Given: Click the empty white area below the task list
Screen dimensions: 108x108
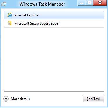Looking at the screenshot, I should (54, 60).
